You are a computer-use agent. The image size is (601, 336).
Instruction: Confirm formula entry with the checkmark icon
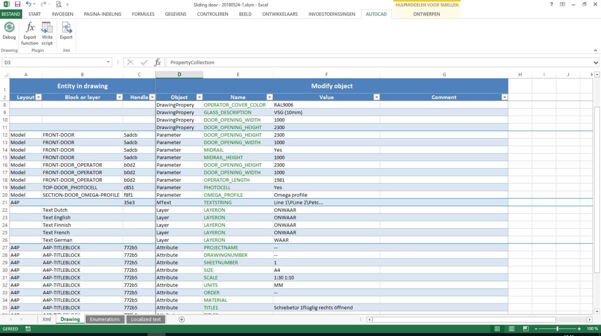[144, 63]
